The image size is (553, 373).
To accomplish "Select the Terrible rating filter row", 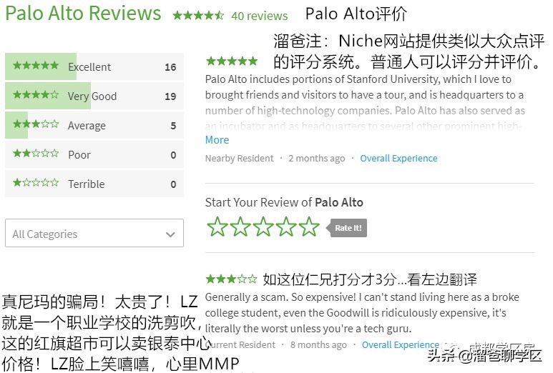I will (x=94, y=184).
